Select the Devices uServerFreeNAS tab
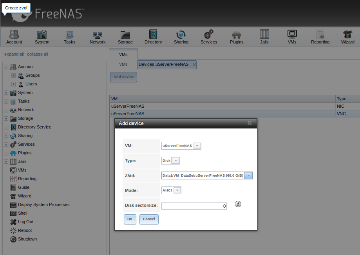This screenshot has width=360, height=255. point(164,65)
